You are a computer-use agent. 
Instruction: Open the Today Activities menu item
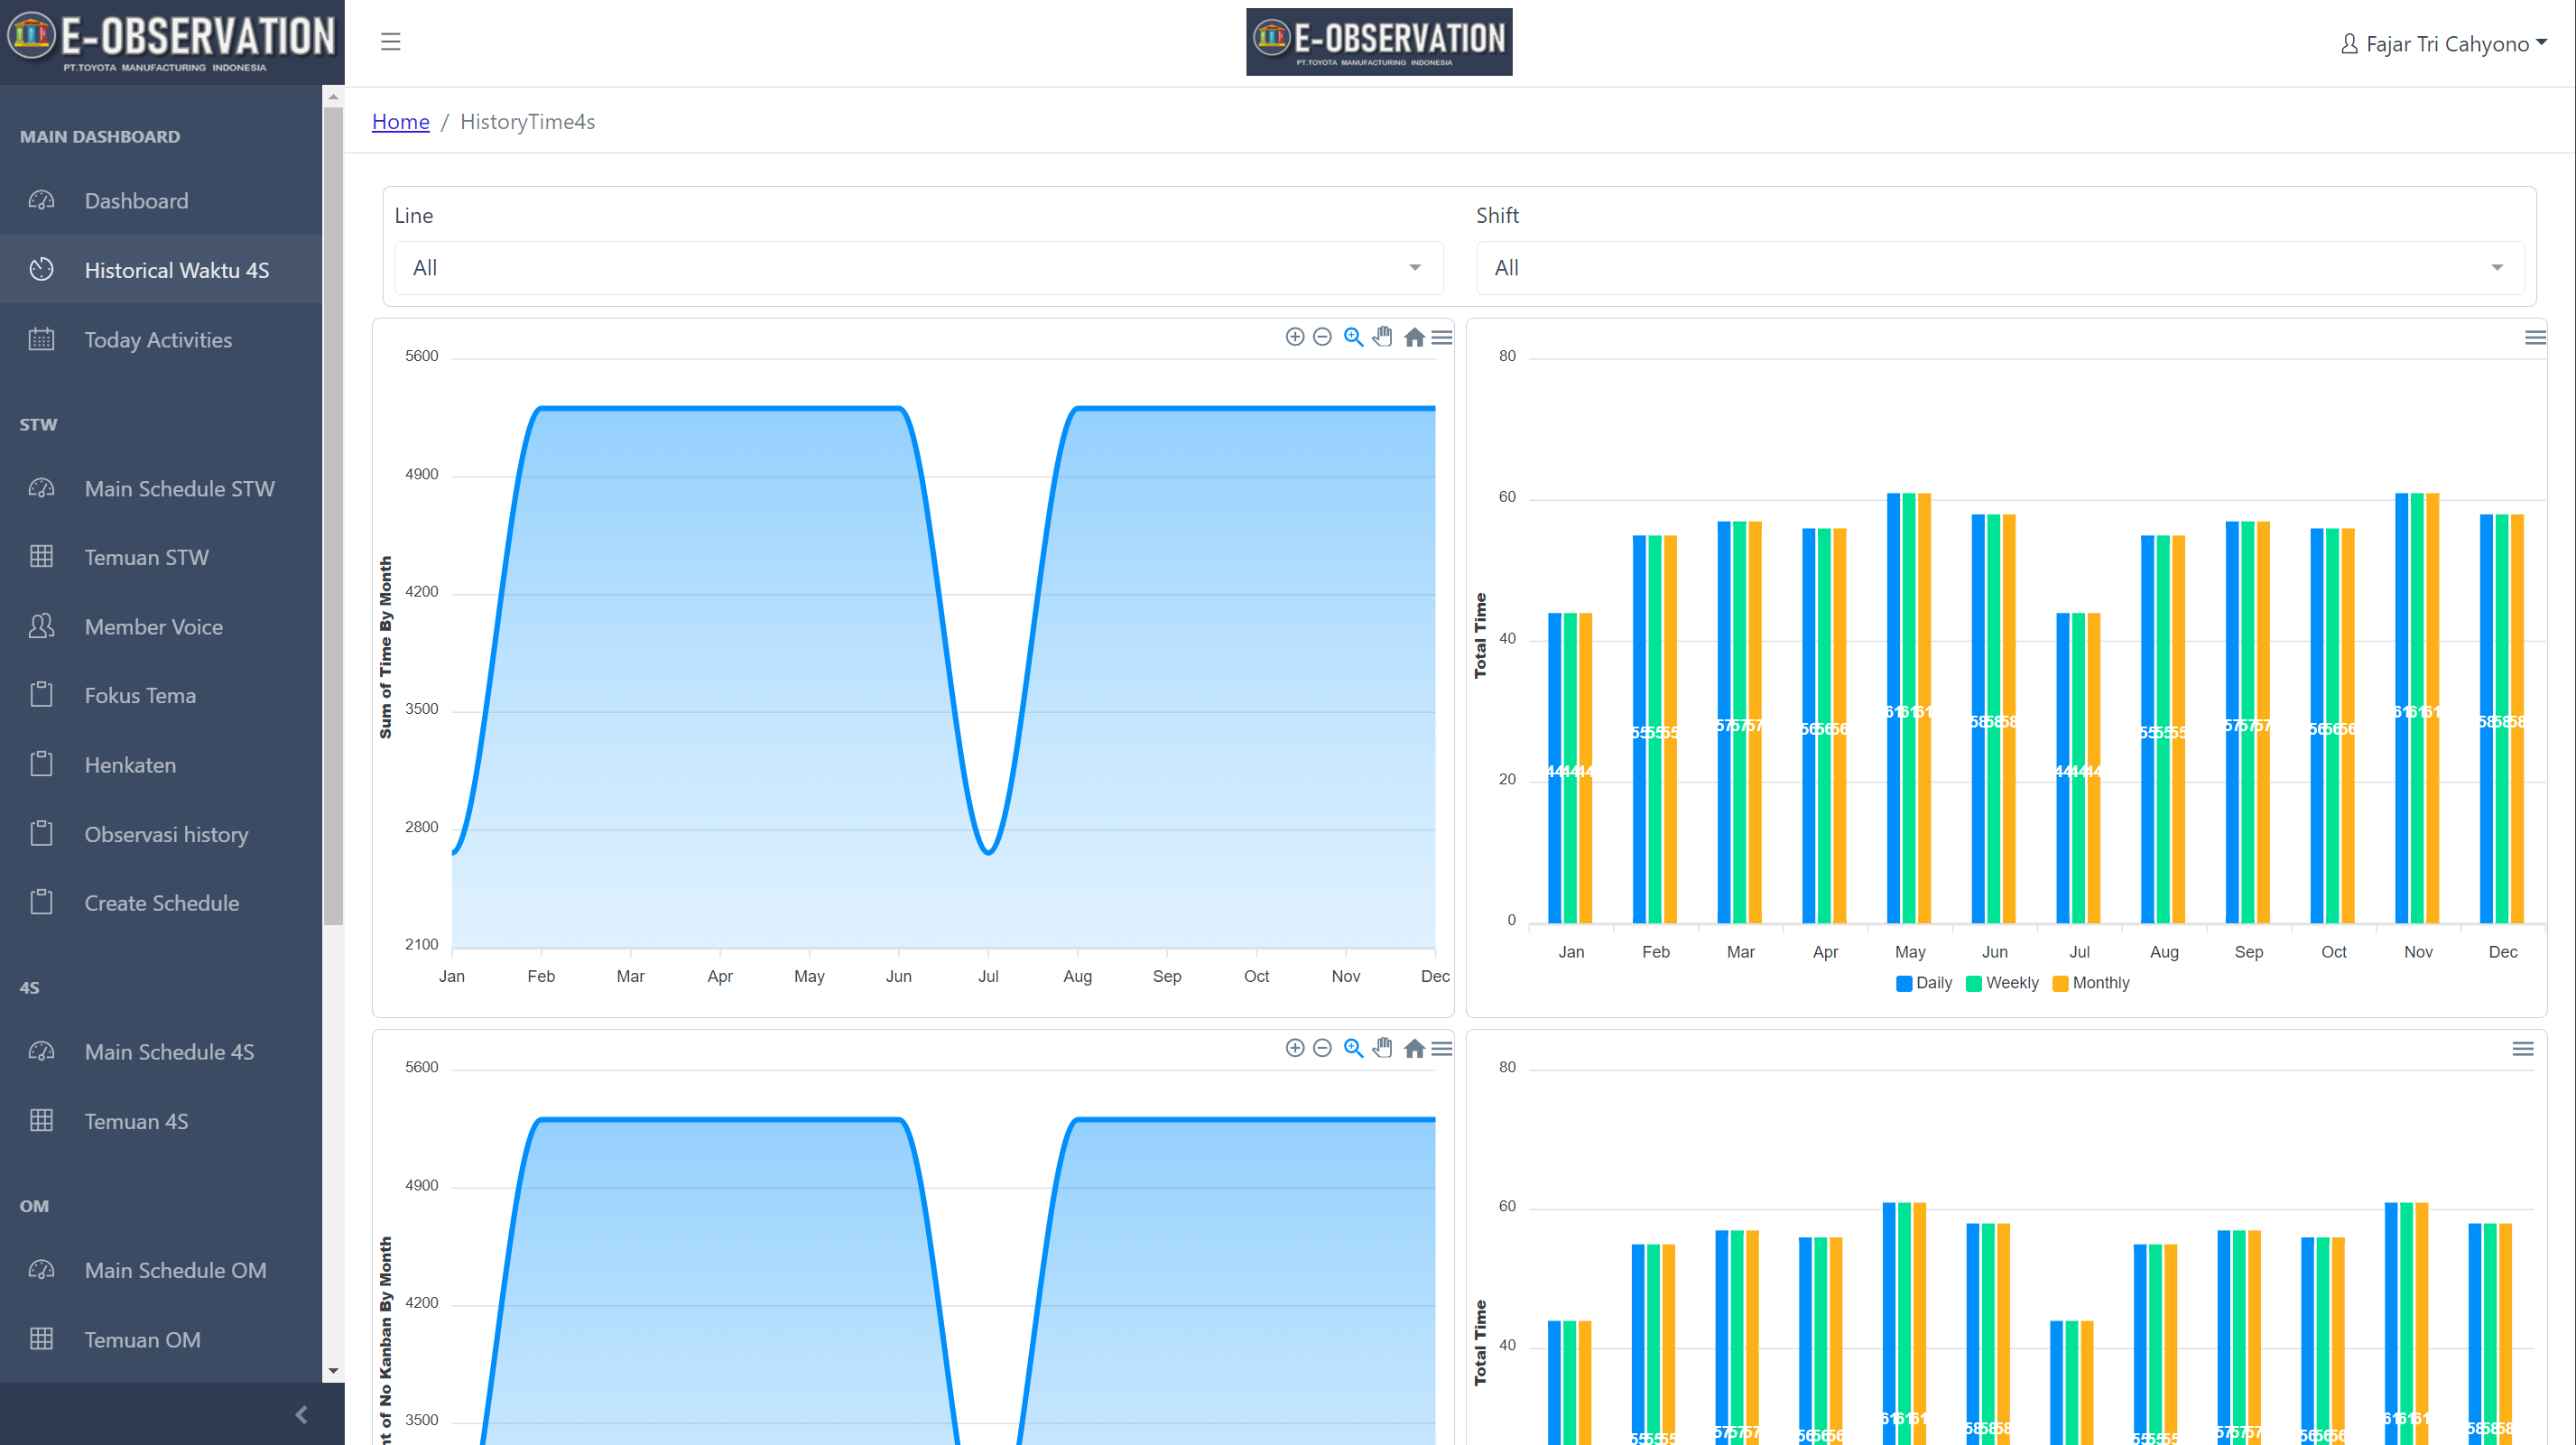161,340
